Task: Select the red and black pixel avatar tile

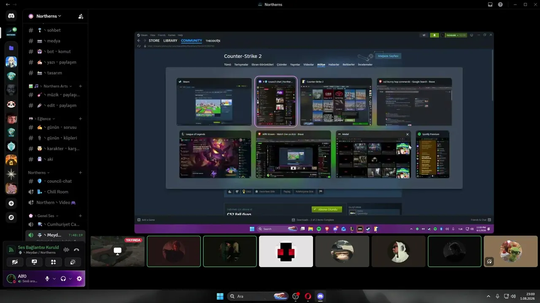Action: [286, 251]
